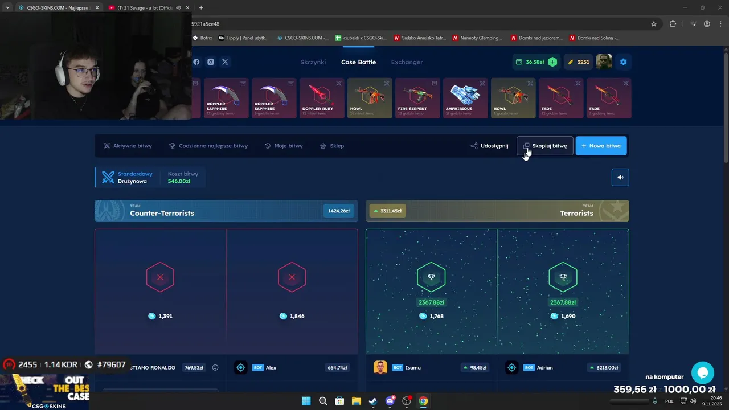Click the battle icon on Amphibious card

[x=482, y=84]
